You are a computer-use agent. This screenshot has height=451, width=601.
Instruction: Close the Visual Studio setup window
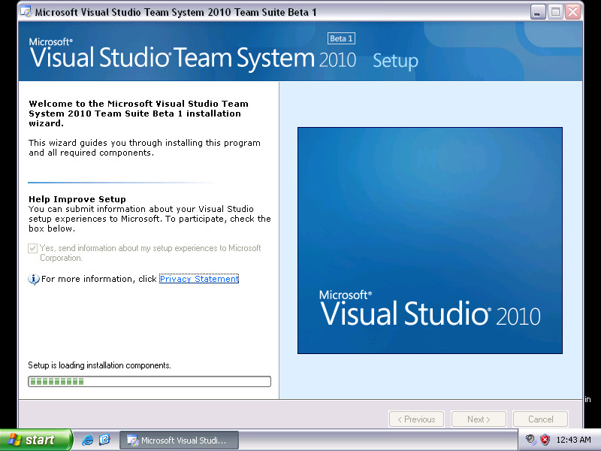coord(573,12)
